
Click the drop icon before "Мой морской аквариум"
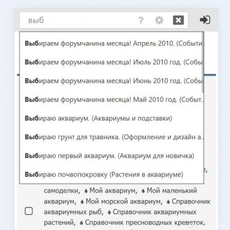click(x=82, y=202)
